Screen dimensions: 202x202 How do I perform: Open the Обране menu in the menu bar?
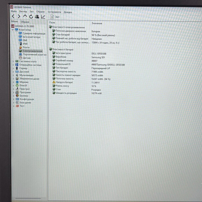pos(40,12)
